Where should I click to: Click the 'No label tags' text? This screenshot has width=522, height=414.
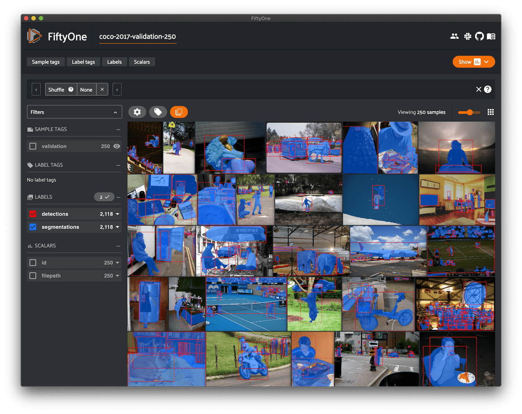(41, 180)
